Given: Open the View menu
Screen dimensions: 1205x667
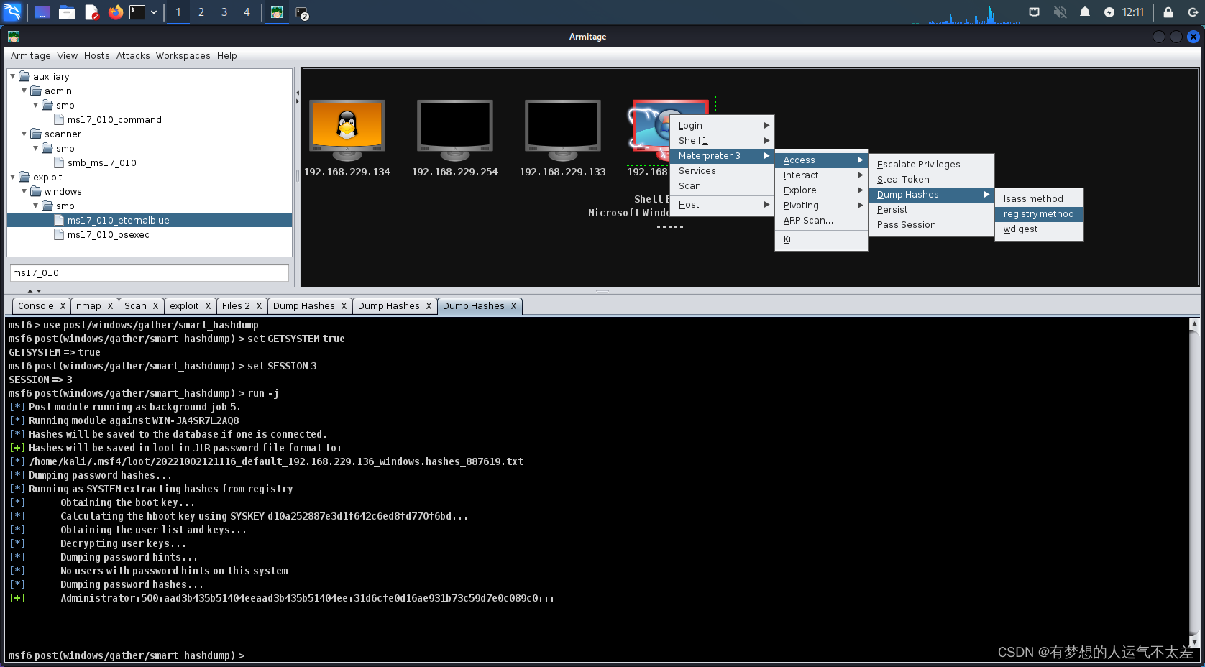Looking at the screenshot, I should point(68,56).
